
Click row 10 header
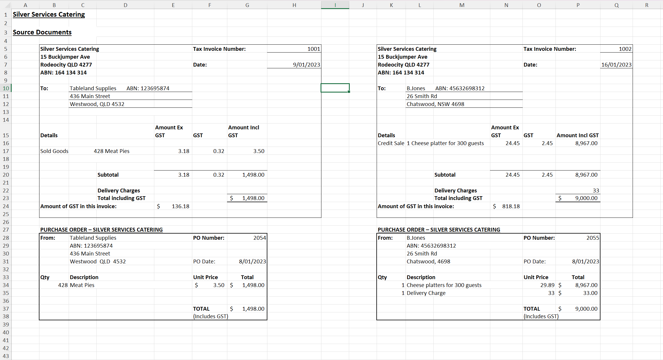coord(6,88)
